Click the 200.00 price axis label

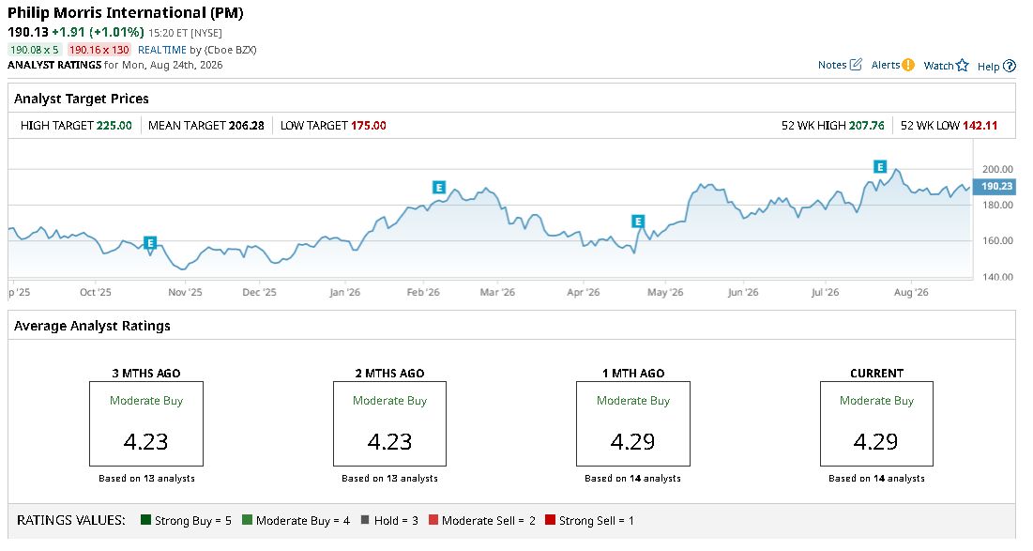997,169
